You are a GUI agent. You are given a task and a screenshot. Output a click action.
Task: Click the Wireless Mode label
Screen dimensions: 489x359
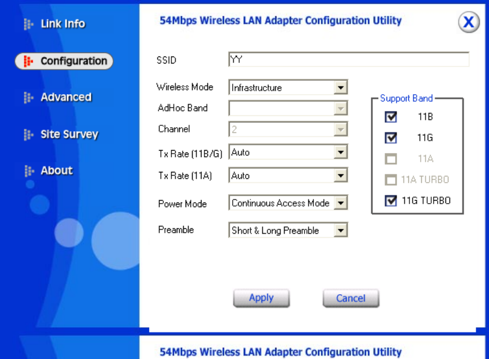[184, 87]
